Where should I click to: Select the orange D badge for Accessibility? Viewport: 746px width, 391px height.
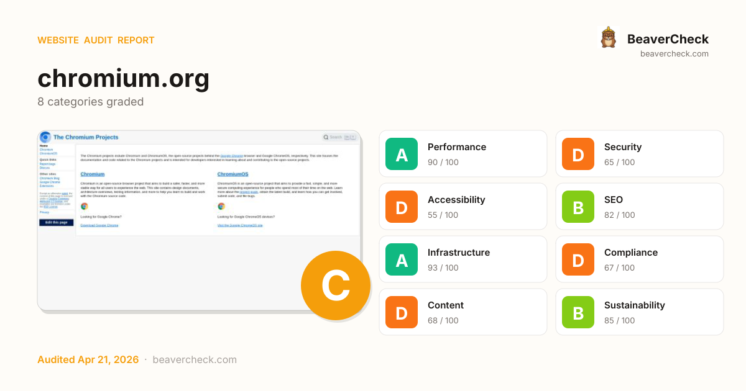coord(402,207)
